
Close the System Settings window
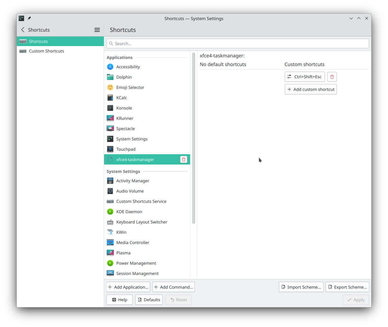[366, 18]
